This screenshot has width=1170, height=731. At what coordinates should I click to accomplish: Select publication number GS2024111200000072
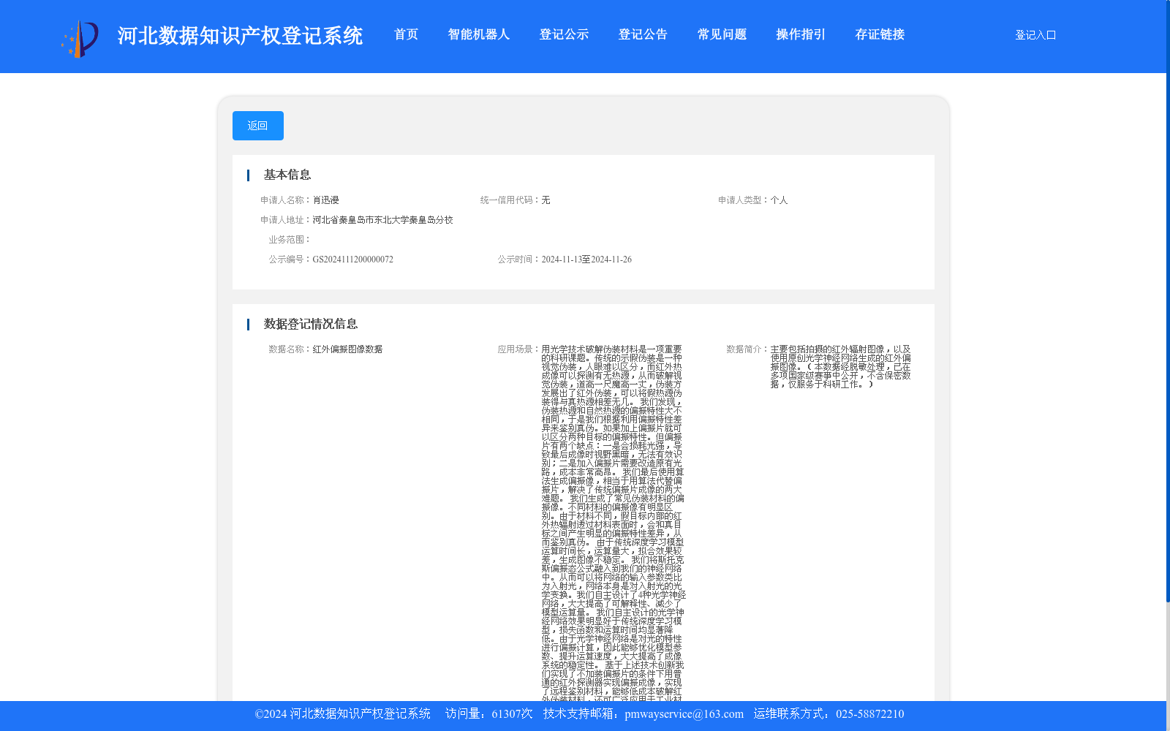pos(353,260)
